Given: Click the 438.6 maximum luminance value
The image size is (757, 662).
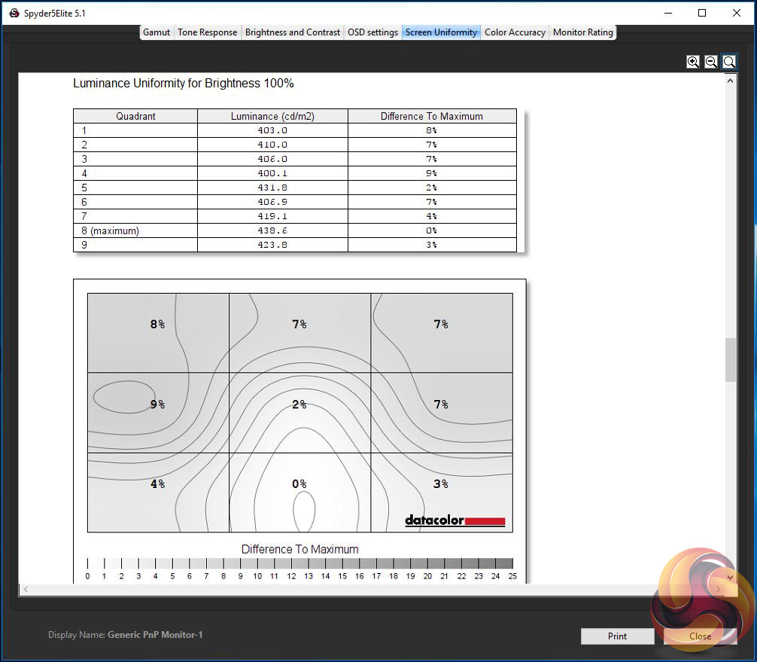Looking at the screenshot, I should (x=272, y=230).
